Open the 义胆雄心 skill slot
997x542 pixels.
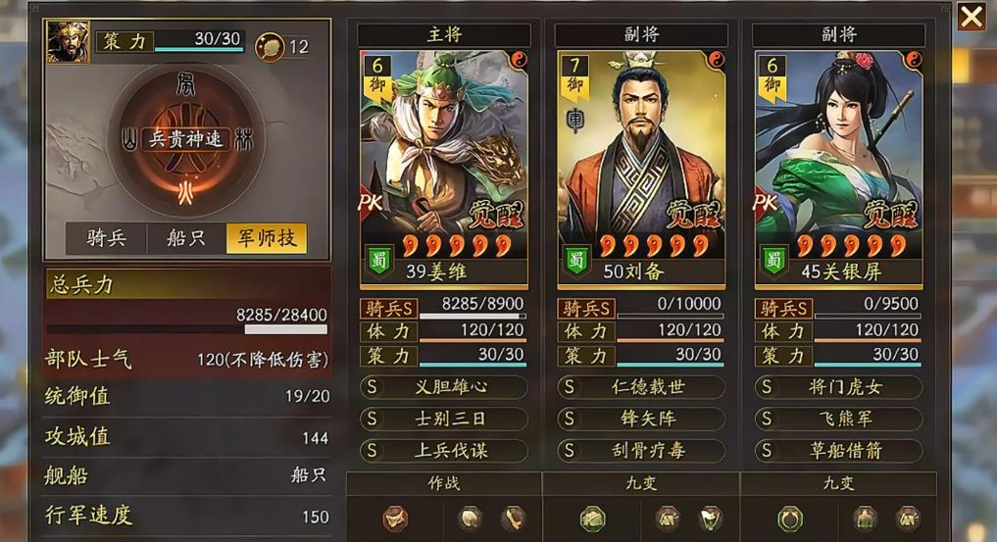coord(444,387)
